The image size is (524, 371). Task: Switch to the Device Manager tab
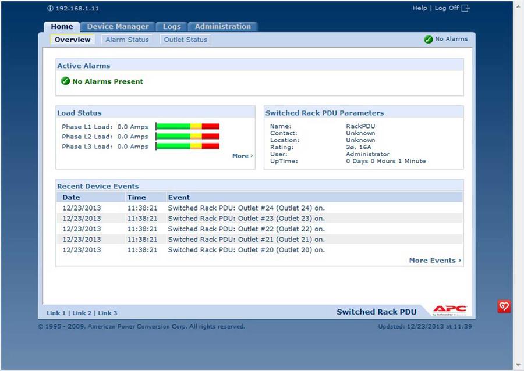tap(118, 27)
